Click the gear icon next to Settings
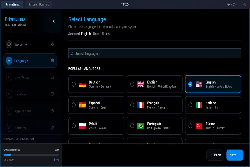The height and width of the screenshot is (167, 250). [x=52, y=128]
